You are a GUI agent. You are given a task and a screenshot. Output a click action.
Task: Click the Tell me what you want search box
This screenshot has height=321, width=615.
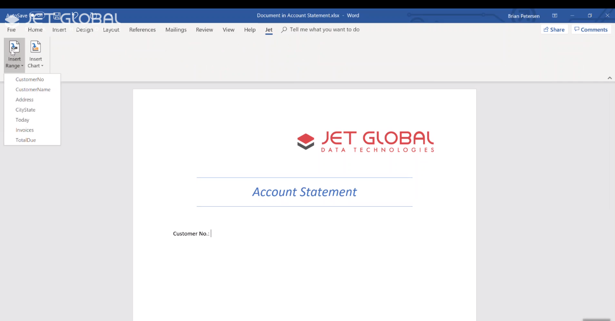pos(321,30)
